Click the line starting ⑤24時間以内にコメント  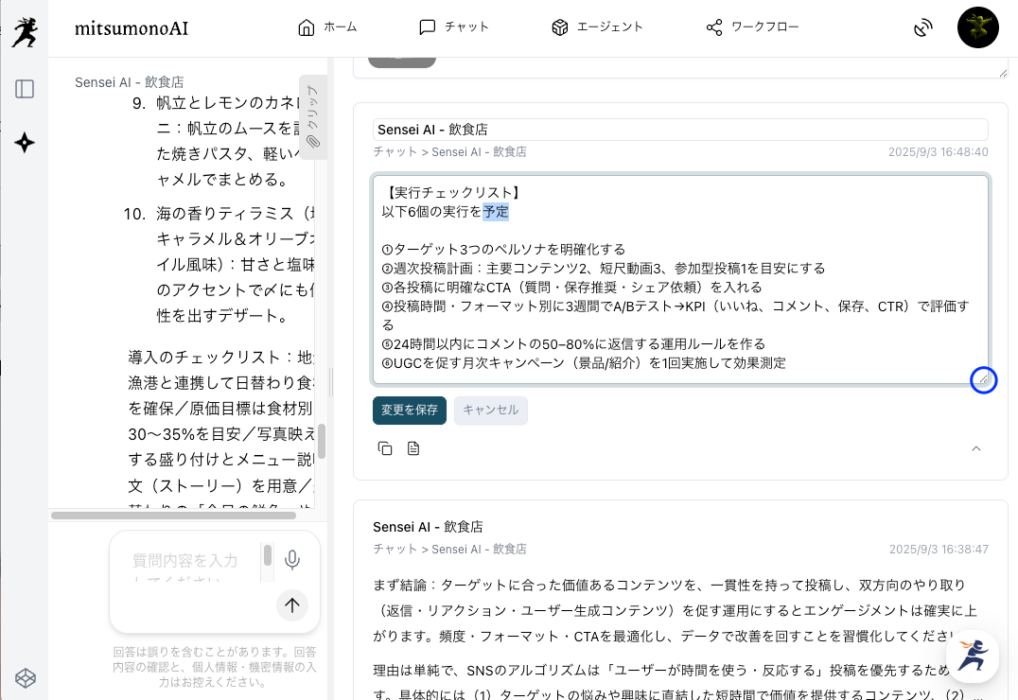pos(574,343)
